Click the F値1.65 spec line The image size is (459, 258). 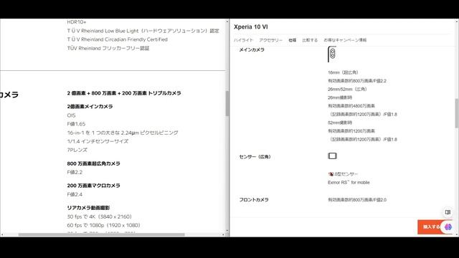coord(76,124)
